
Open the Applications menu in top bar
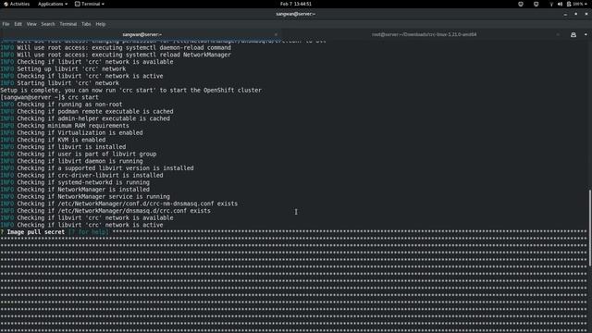click(x=53, y=4)
